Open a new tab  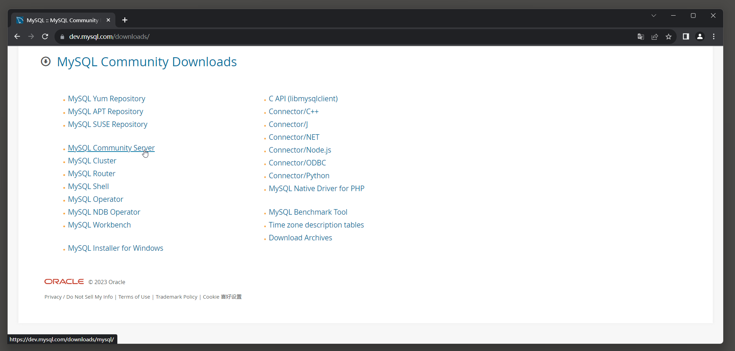coord(125,20)
